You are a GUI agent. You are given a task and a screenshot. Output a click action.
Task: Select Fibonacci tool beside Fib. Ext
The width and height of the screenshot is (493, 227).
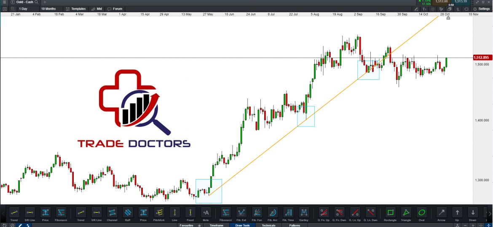point(226,213)
